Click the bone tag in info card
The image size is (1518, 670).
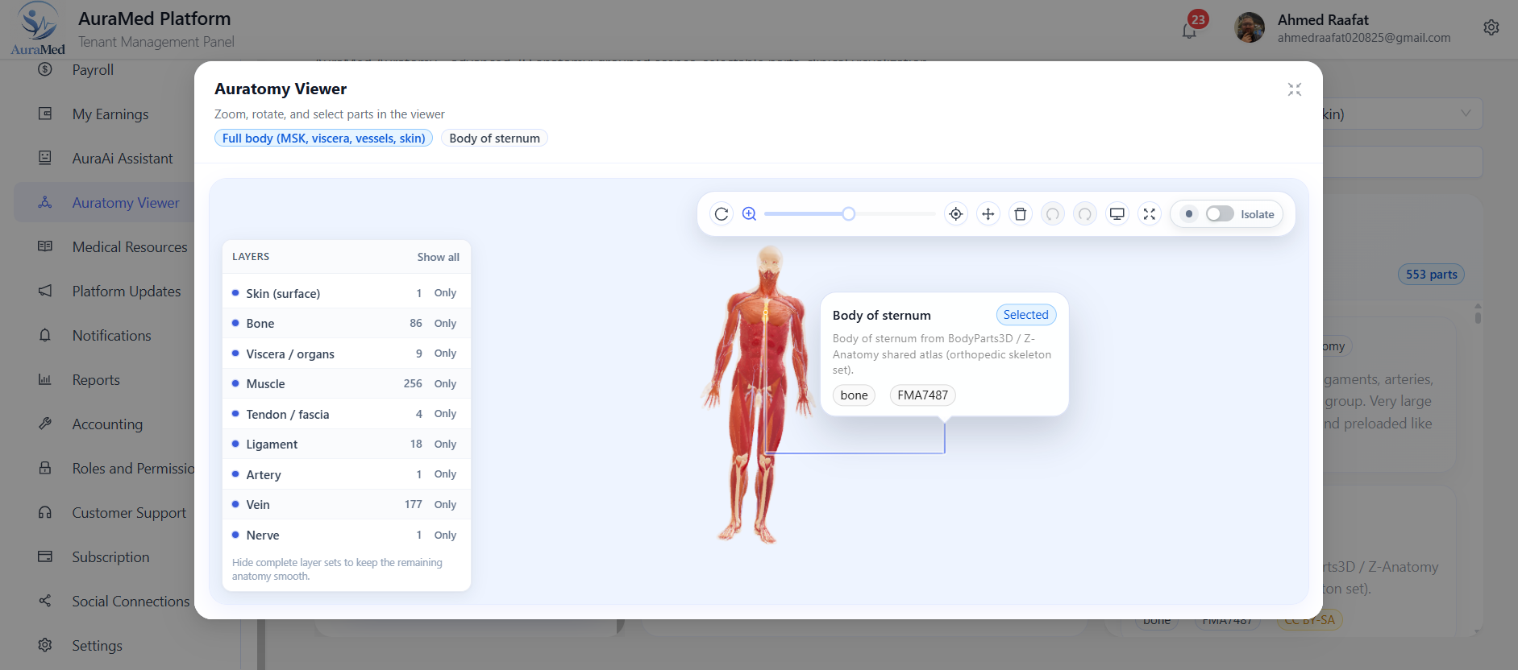tap(854, 395)
